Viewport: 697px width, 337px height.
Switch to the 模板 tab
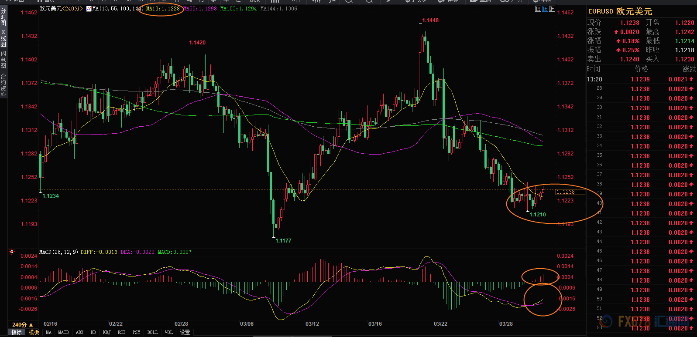(x=34, y=332)
